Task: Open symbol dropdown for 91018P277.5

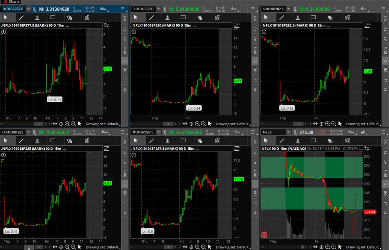Action: [x=28, y=9]
